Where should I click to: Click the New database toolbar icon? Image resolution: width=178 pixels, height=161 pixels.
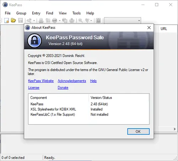coord(6,20)
